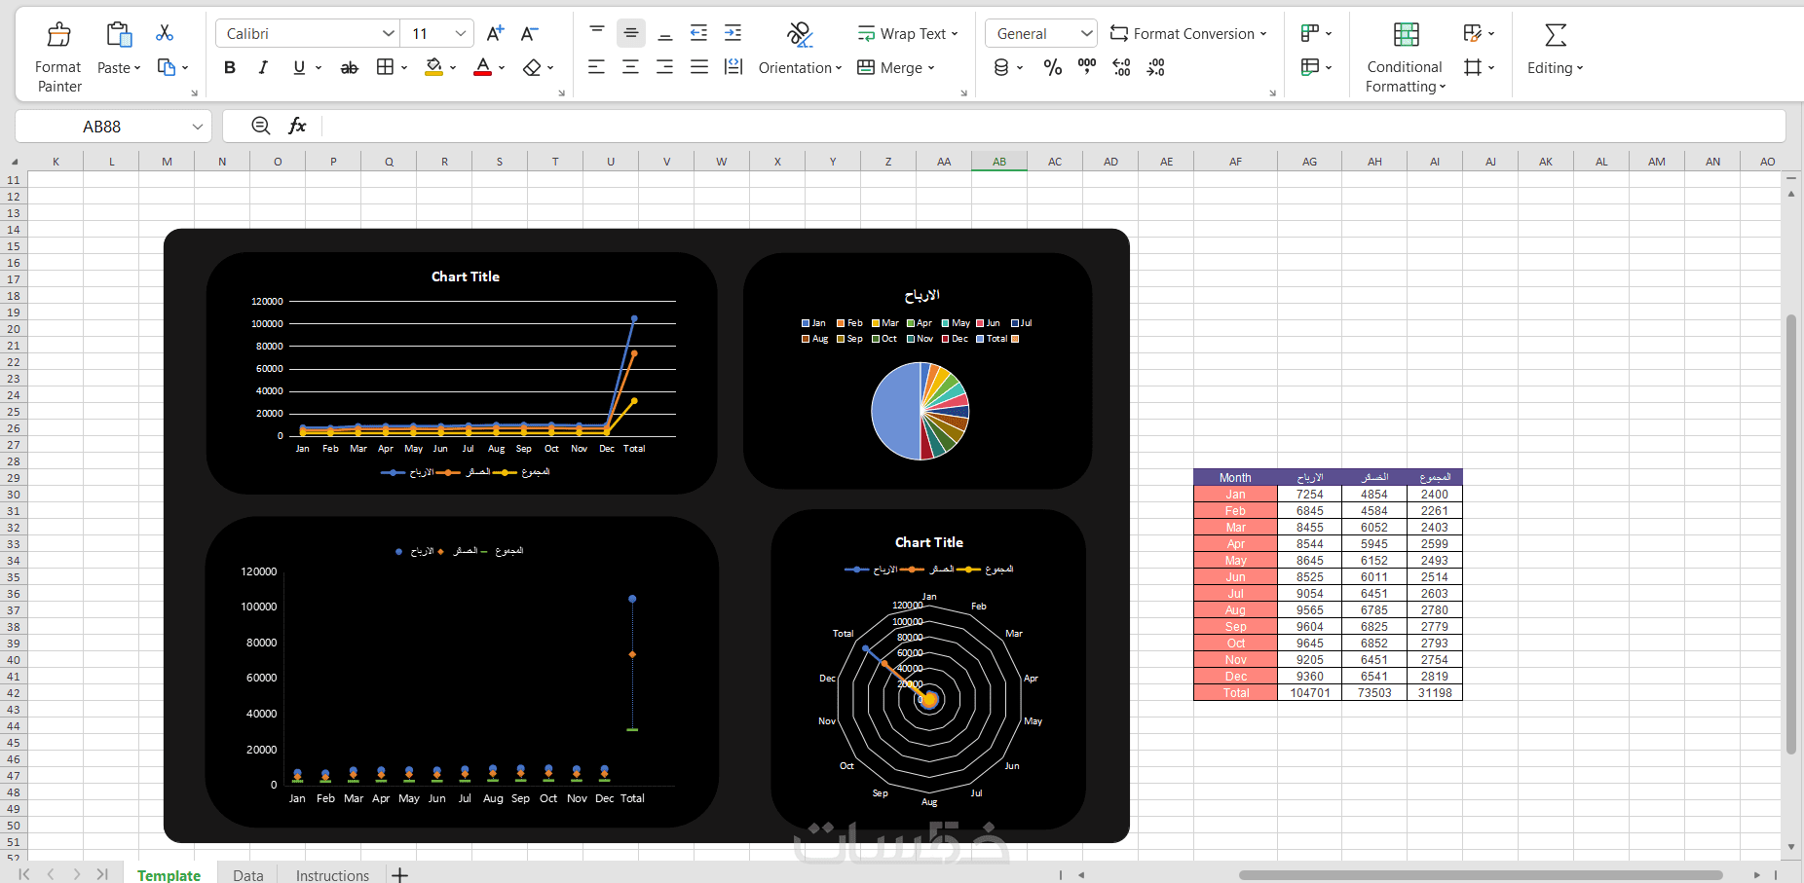Open the Orientation dropdown arrow
The width and height of the screenshot is (1804, 883).
(x=839, y=68)
